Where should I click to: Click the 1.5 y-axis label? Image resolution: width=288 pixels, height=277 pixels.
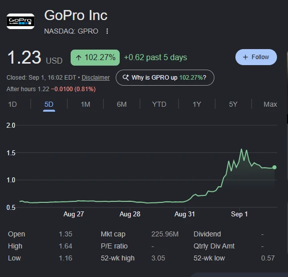pos(11,153)
